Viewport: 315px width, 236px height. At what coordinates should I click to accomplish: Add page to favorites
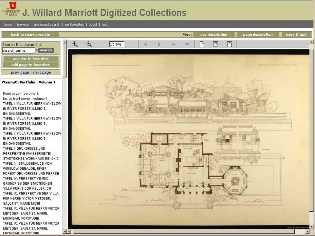31,65
